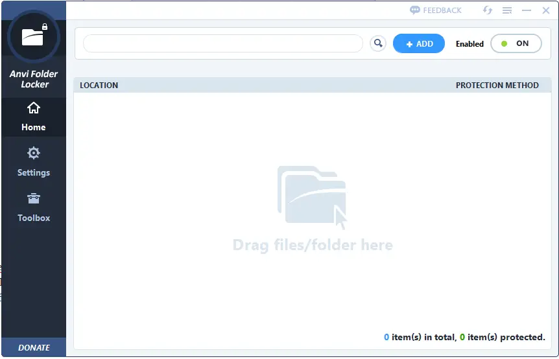Click the blue ADD button
Image resolution: width=559 pixels, height=359 pixels.
[x=419, y=43]
